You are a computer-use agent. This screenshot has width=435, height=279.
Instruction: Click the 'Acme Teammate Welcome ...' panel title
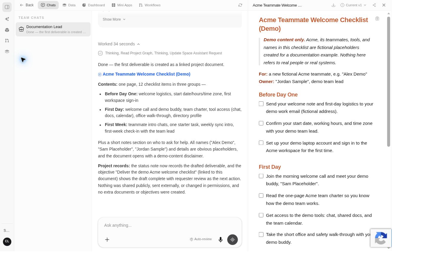click(x=277, y=5)
